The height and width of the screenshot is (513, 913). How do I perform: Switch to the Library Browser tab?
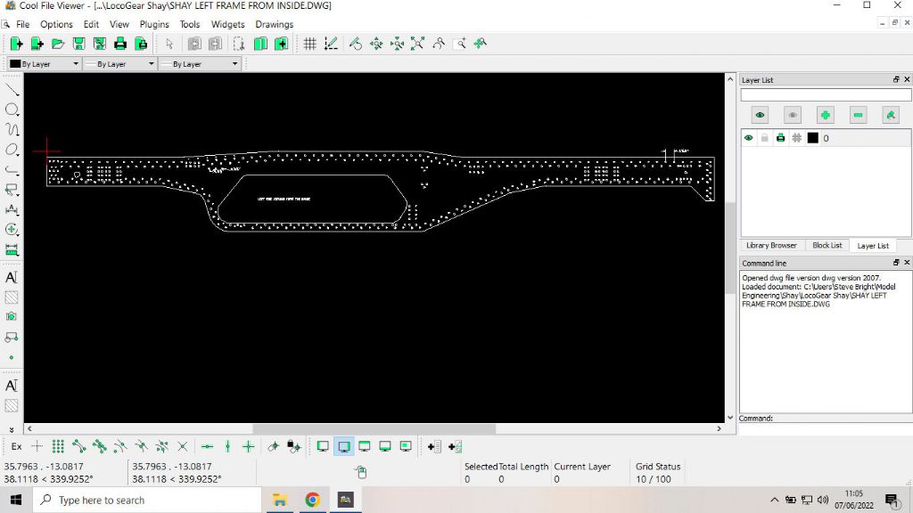click(771, 246)
